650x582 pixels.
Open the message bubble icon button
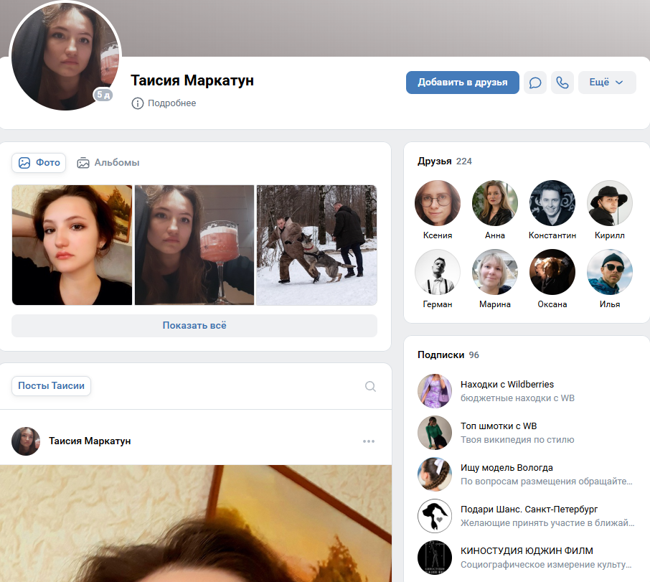point(534,83)
